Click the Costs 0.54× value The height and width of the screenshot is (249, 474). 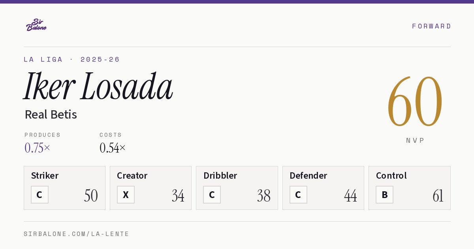pyautogui.click(x=113, y=148)
